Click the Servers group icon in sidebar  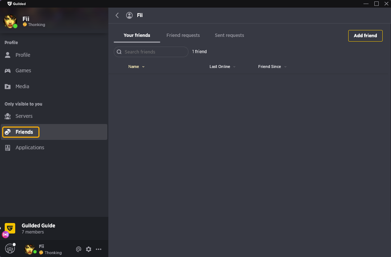tap(8, 116)
